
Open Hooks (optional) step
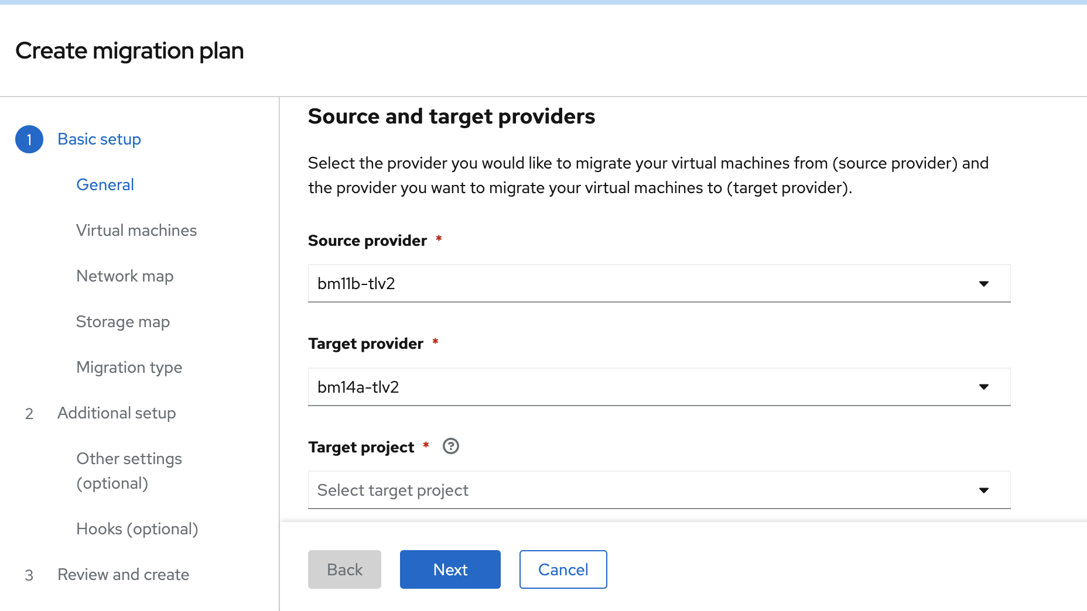(137, 529)
